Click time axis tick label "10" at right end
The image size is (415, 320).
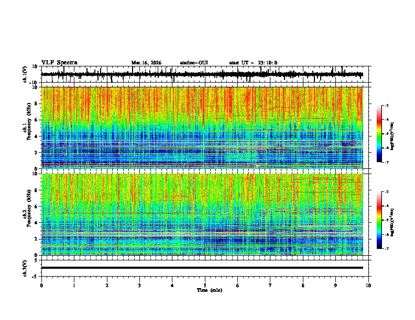point(368,285)
